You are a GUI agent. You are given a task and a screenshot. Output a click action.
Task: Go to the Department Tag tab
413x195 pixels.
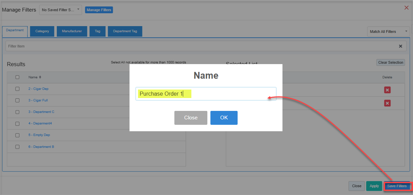(125, 31)
